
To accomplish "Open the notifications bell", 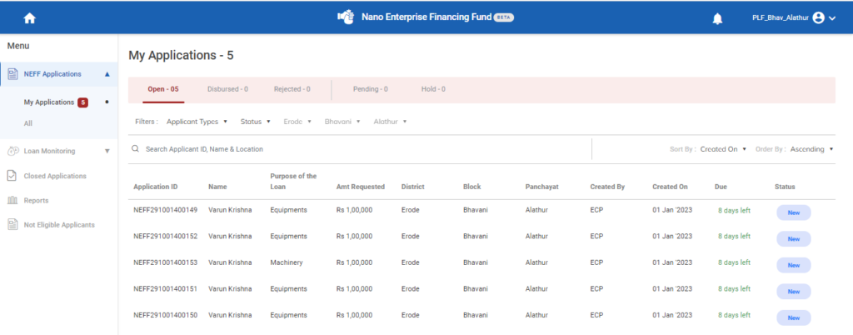I will pyautogui.click(x=717, y=18).
